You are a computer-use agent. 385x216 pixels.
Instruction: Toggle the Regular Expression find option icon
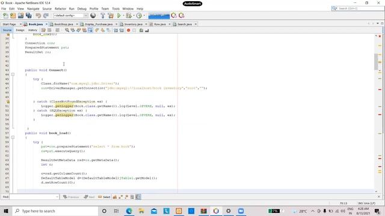pos(126,197)
